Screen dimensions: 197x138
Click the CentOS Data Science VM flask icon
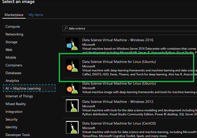(72, 127)
